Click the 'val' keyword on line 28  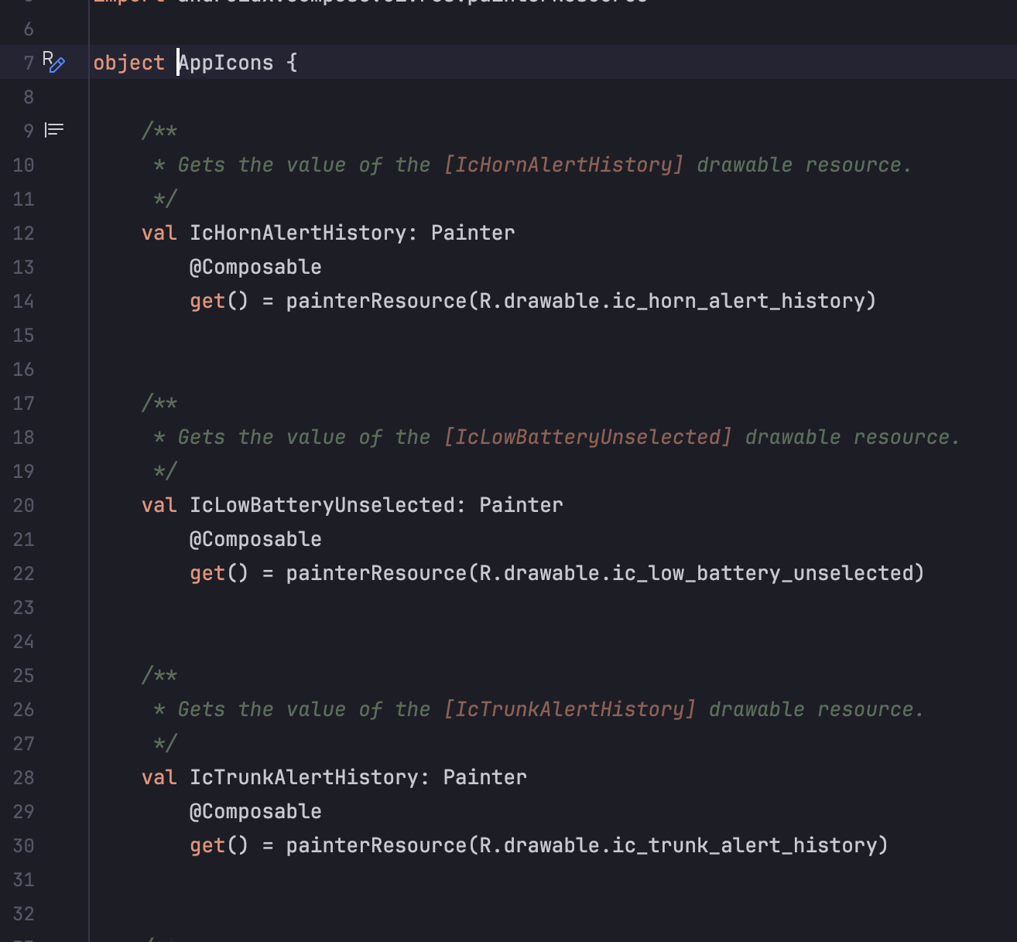pyautogui.click(x=159, y=777)
